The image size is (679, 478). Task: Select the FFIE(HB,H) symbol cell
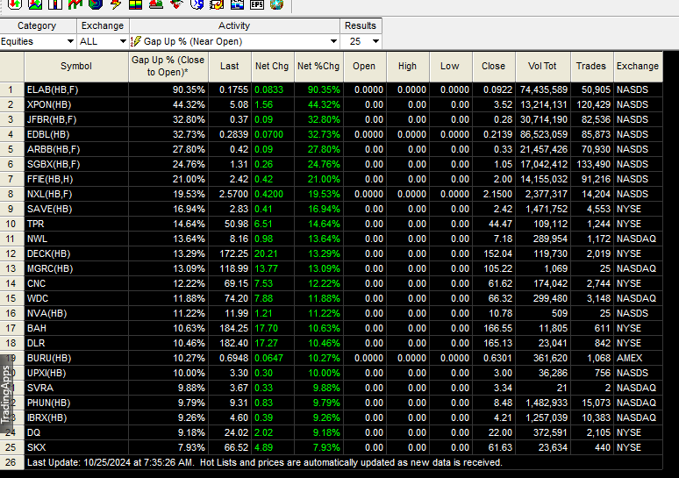[x=76, y=179]
